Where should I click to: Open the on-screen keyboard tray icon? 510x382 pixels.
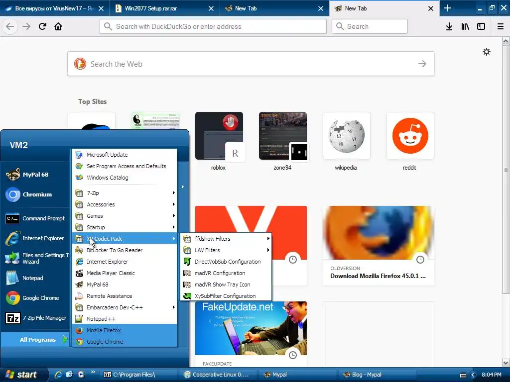pos(463,375)
